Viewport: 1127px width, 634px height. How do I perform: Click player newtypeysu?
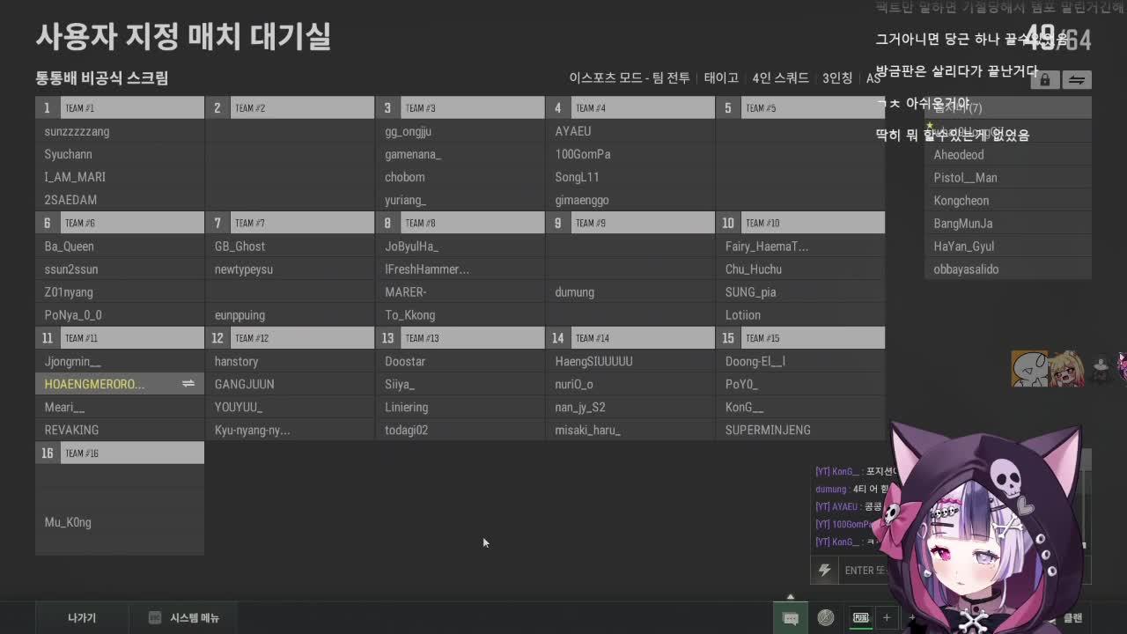click(x=244, y=269)
